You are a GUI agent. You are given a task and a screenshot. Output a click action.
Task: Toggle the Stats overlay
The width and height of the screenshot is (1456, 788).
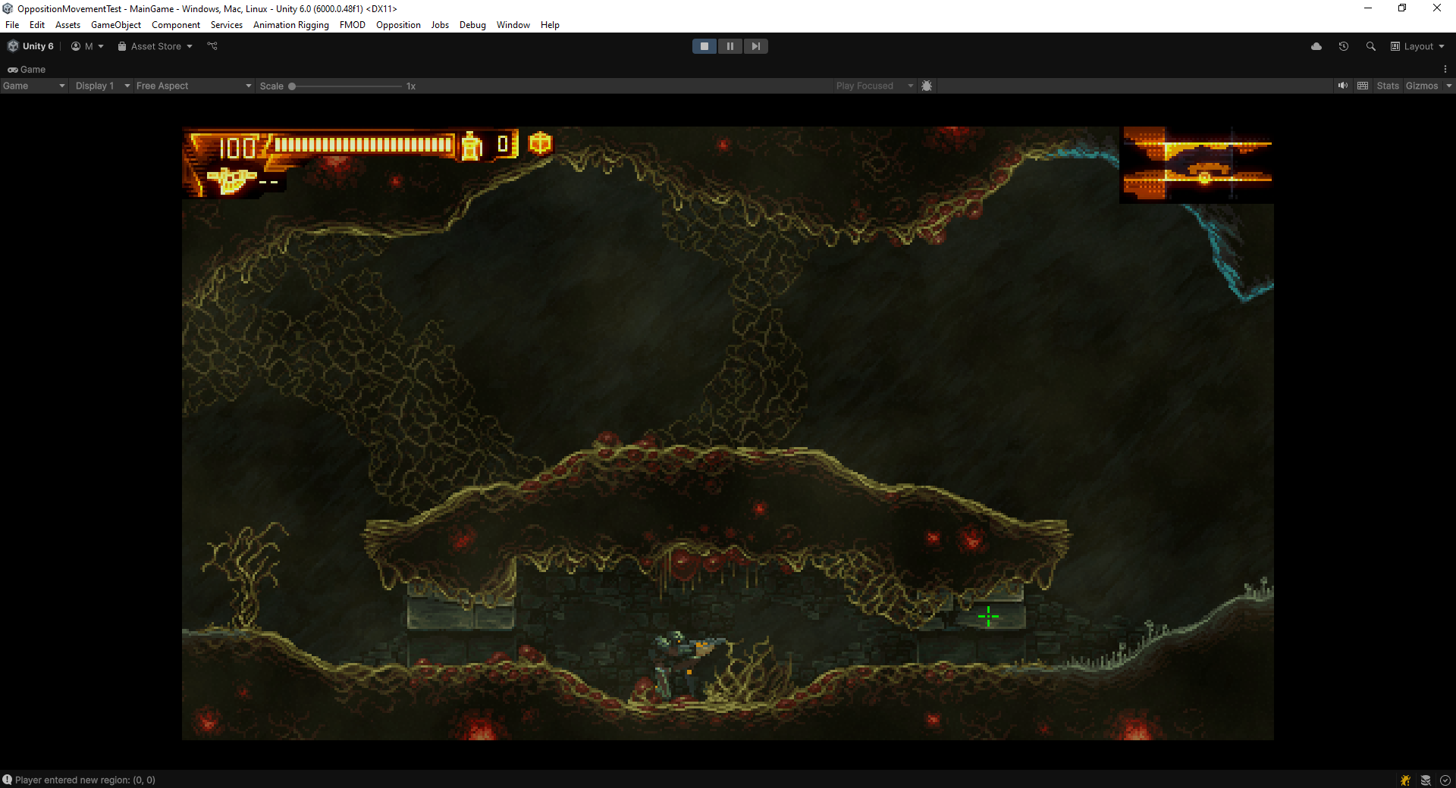(x=1388, y=86)
